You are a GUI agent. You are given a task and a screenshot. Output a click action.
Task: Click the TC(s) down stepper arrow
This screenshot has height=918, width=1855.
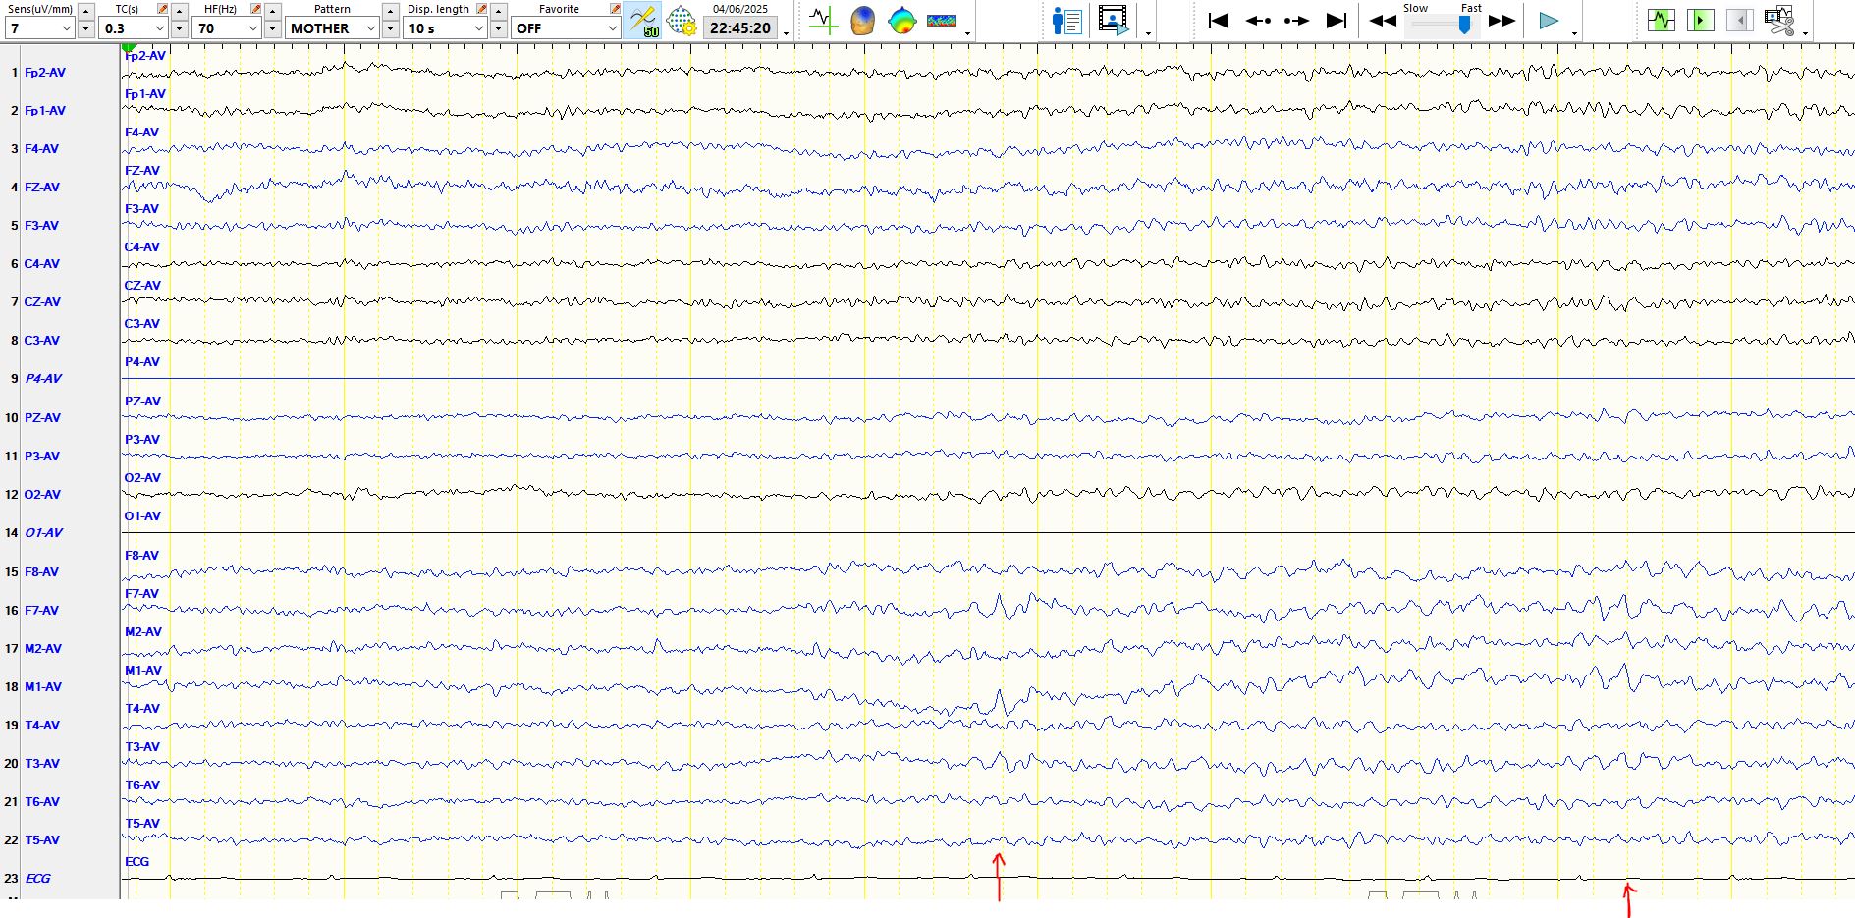coord(180,28)
